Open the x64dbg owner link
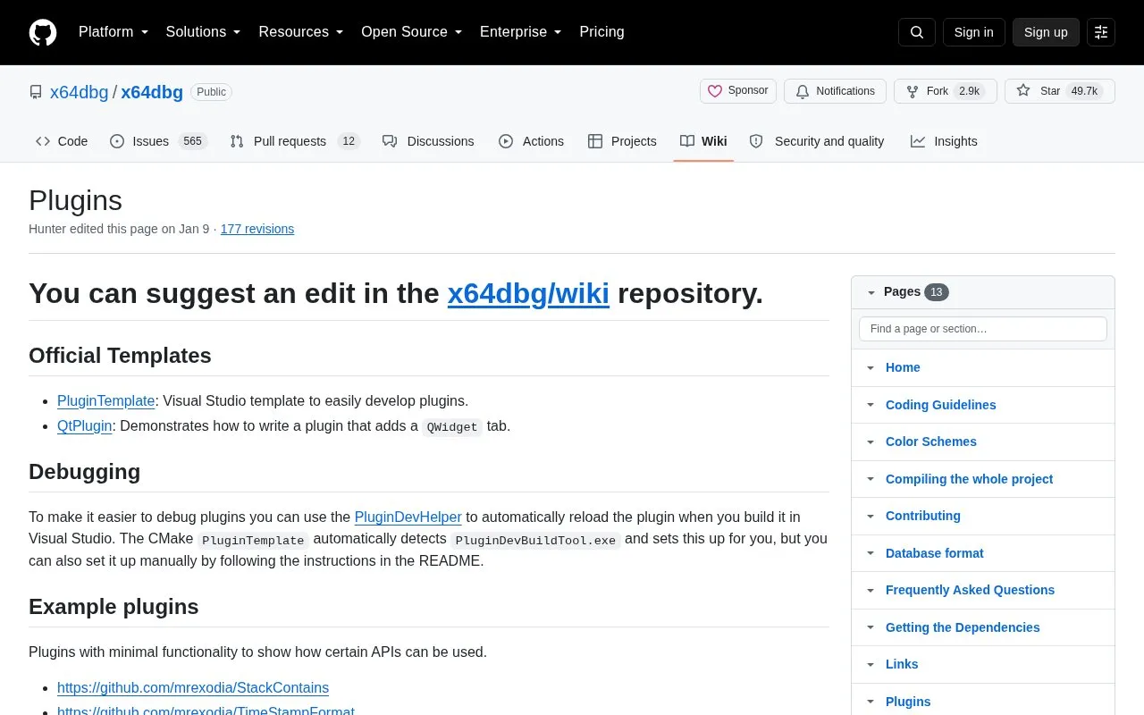1144x715 pixels. coord(79,92)
